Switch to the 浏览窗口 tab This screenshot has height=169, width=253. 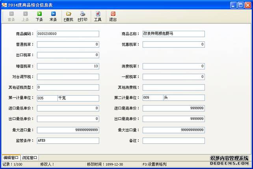[x=30, y=158]
